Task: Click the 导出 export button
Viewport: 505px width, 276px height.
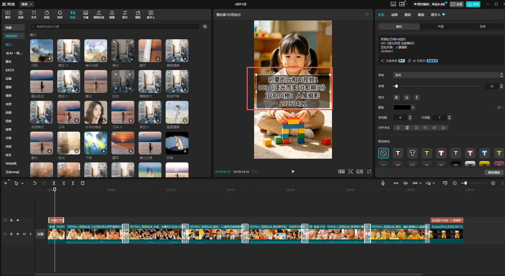Action: pyautogui.click(x=473, y=4)
